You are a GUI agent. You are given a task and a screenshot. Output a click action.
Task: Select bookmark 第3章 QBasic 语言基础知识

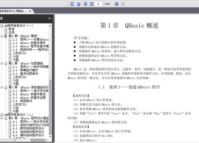(x=29, y=88)
